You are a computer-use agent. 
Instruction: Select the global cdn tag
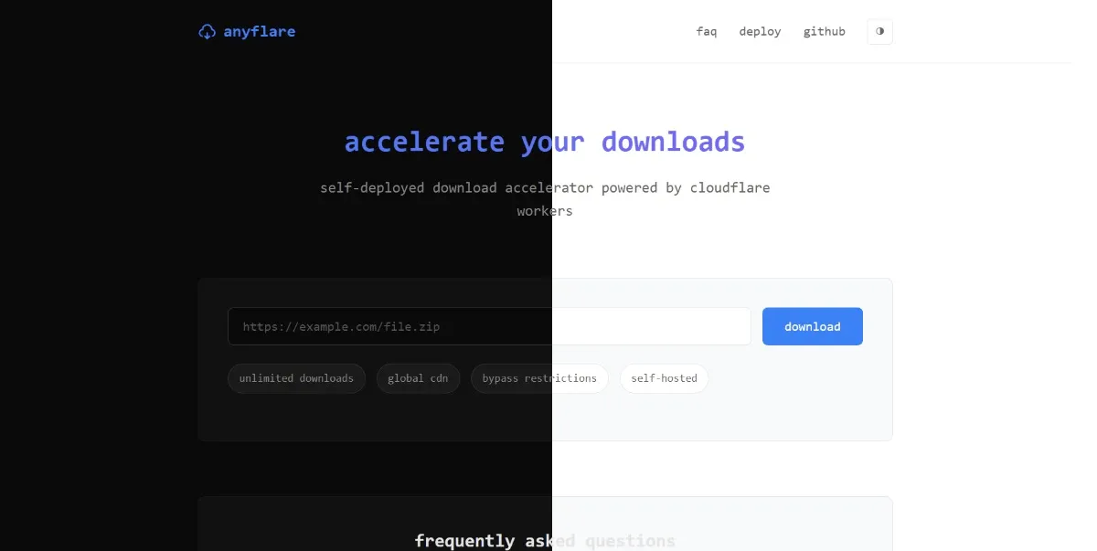(x=418, y=378)
